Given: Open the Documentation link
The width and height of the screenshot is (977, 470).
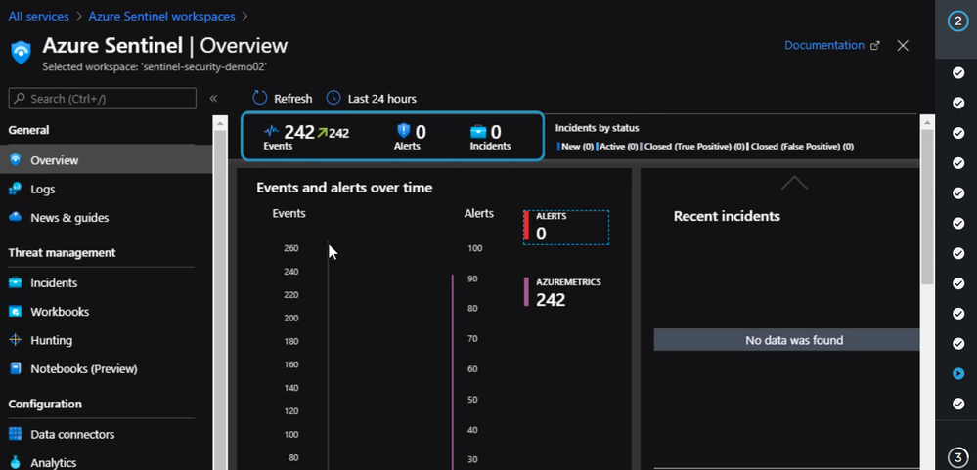Looking at the screenshot, I should (824, 46).
